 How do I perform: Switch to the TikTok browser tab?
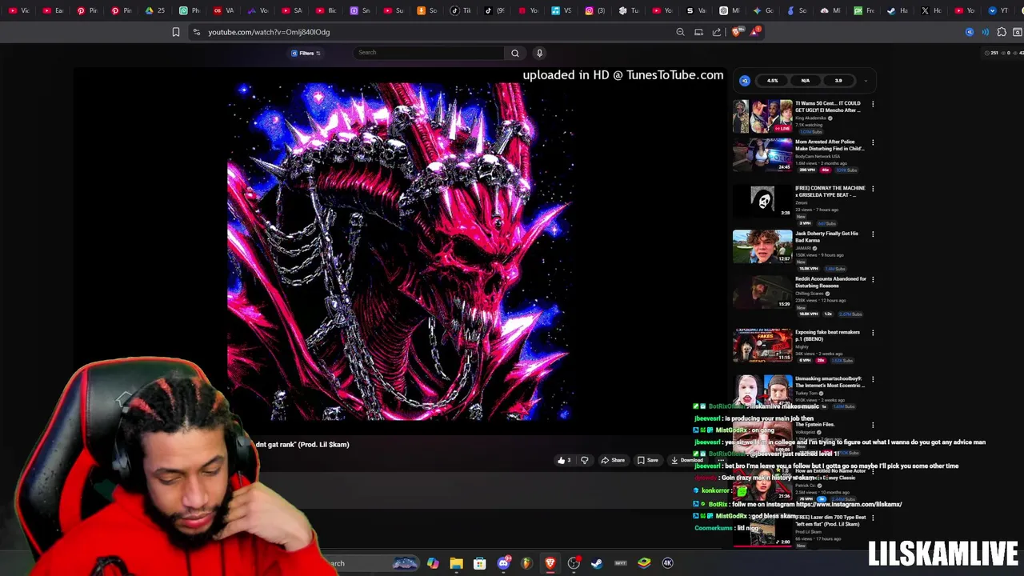(462, 10)
